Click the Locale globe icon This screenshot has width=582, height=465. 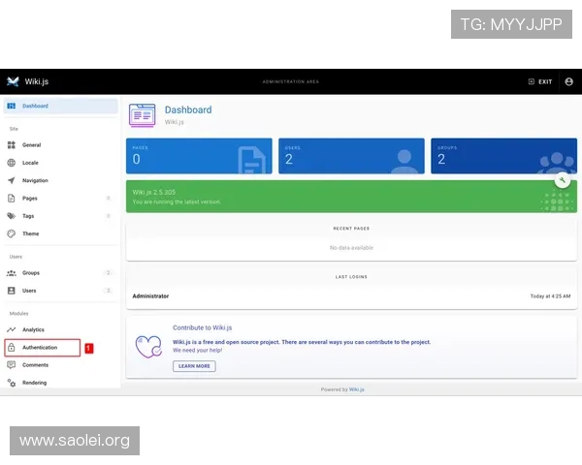pyautogui.click(x=12, y=163)
